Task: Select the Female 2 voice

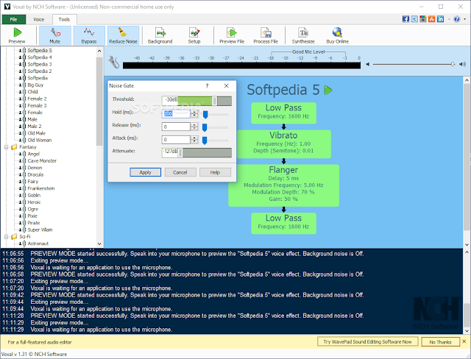Action: click(x=37, y=99)
